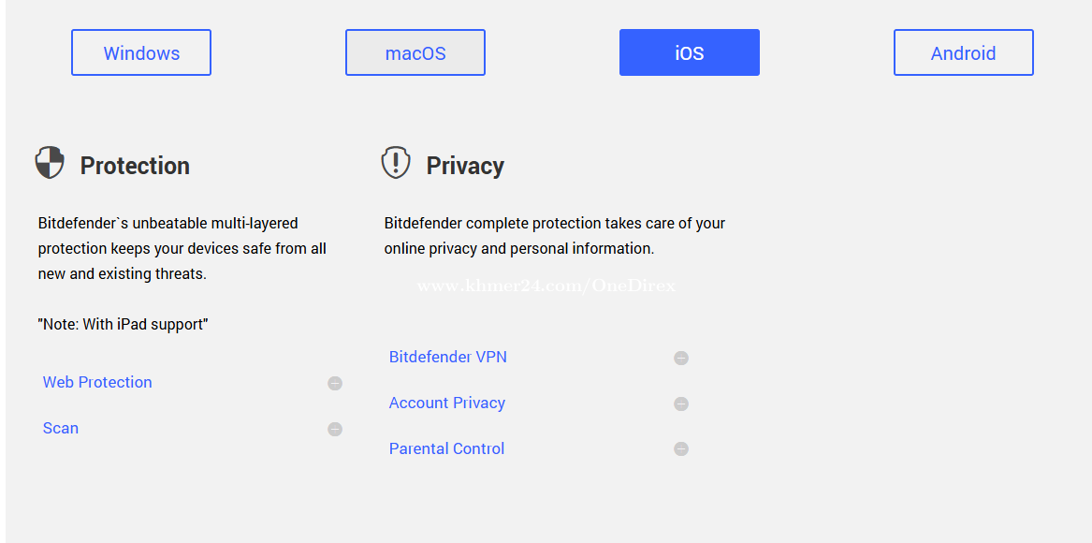Switch to the Android tab
The height and width of the screenshot is (543, 1092).
[x=964, y=52]
